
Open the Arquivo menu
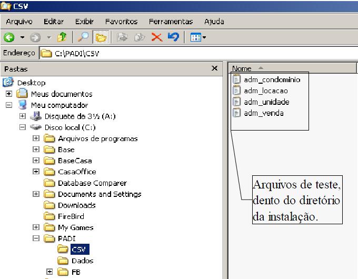tap(19, 22)
